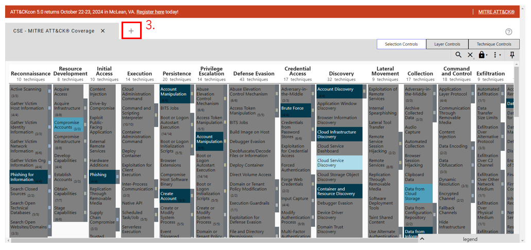Select the Fallback Channels technique
This screenshot has height=250, width=531.
click(454, 210)
